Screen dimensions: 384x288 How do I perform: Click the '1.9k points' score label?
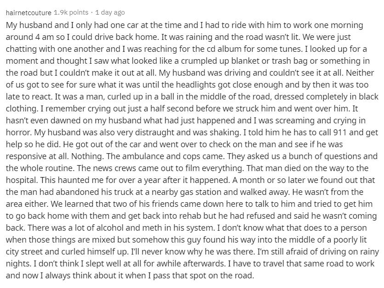pyautogui.click(x=69, y=12)
